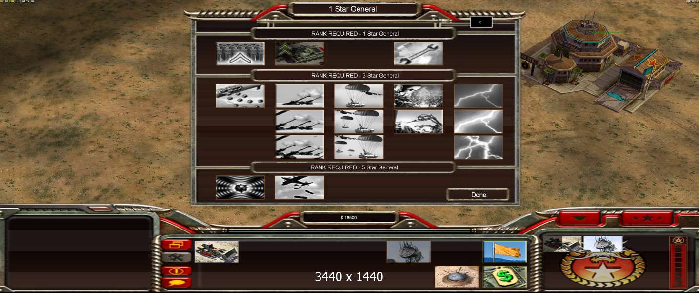Click the red exclamation mark button
This screenshot has width=699, height=293.
click(x=176, y=271)
